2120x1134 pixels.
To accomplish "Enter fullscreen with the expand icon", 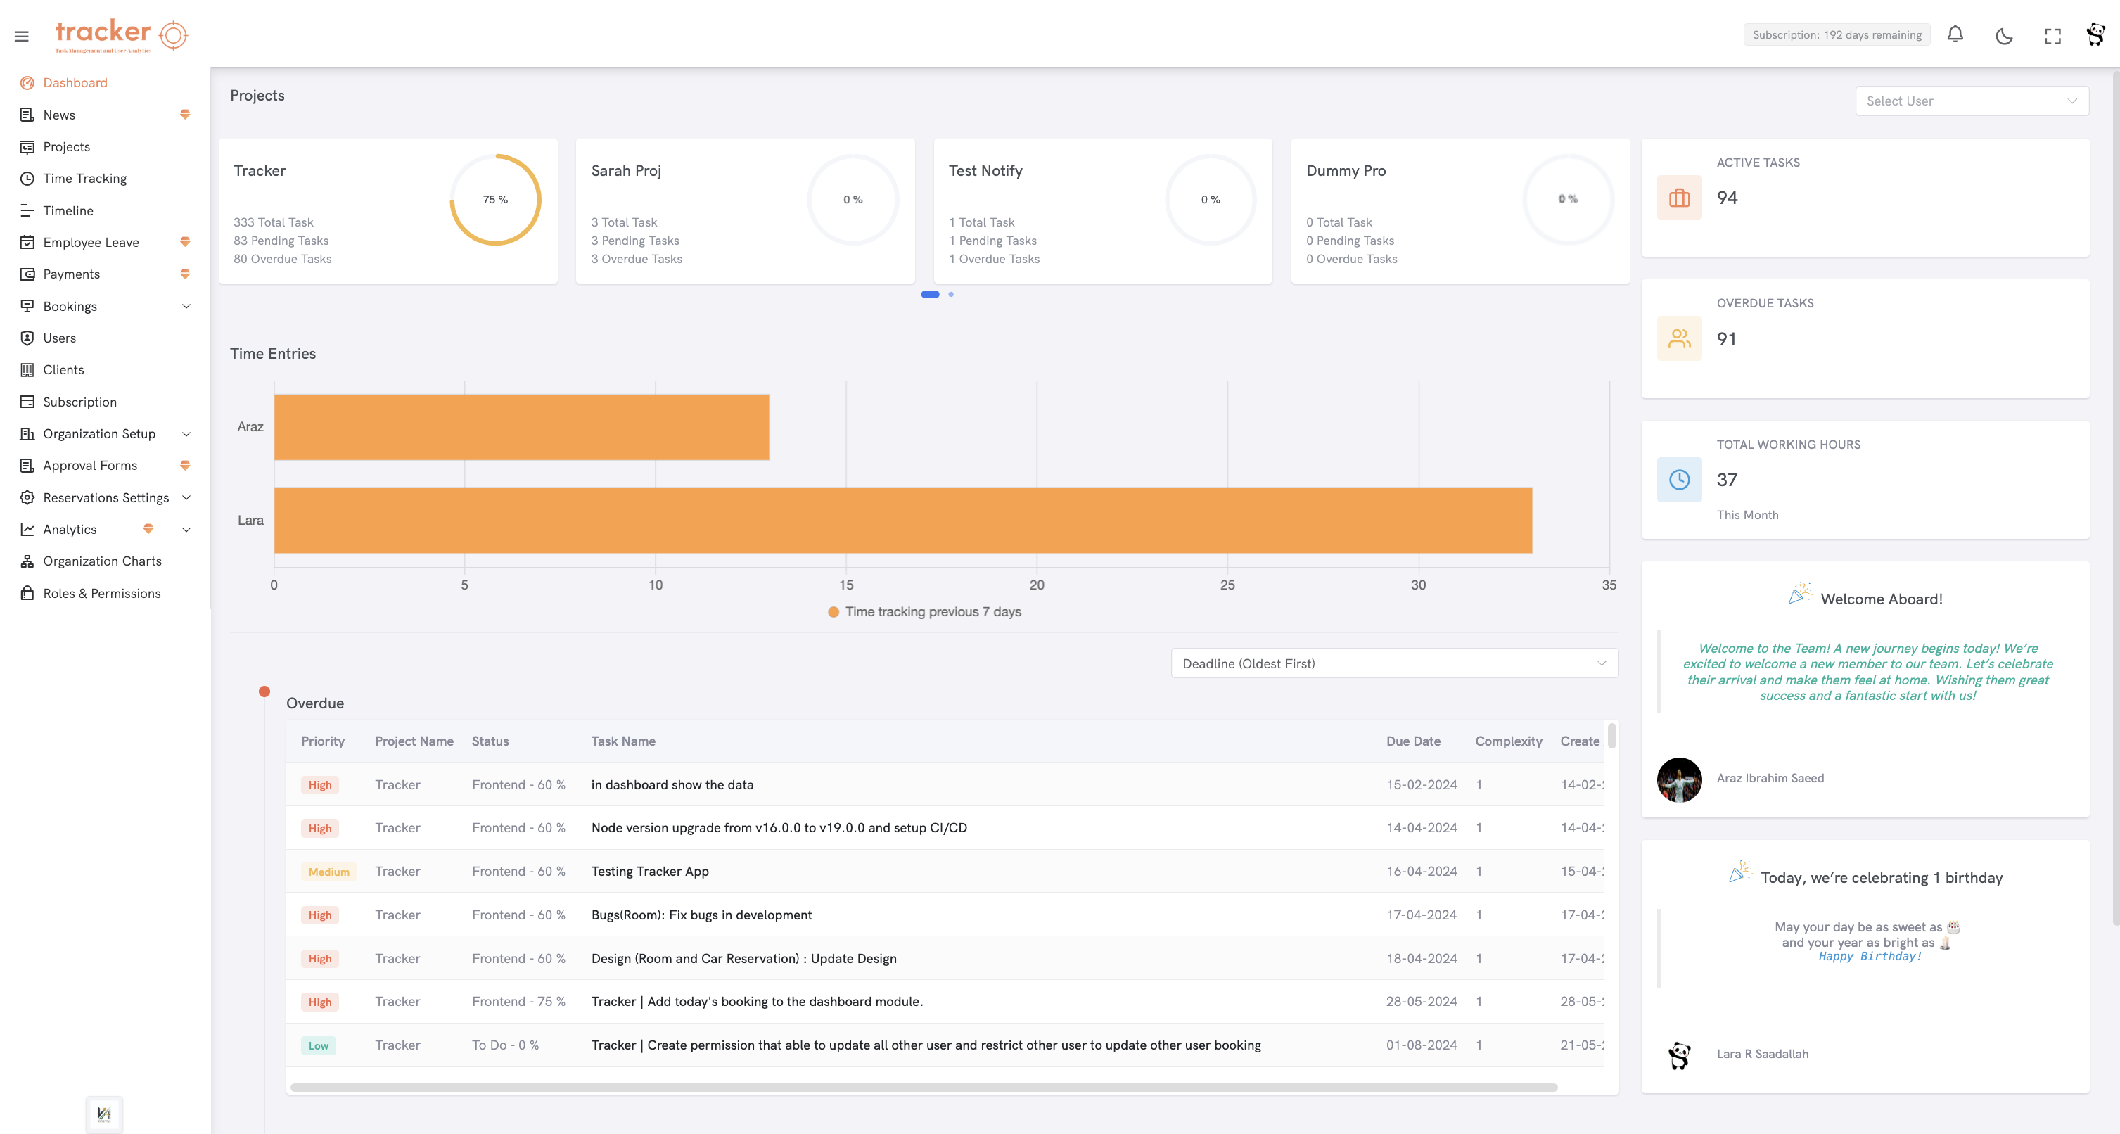I will click(2052, 35).
